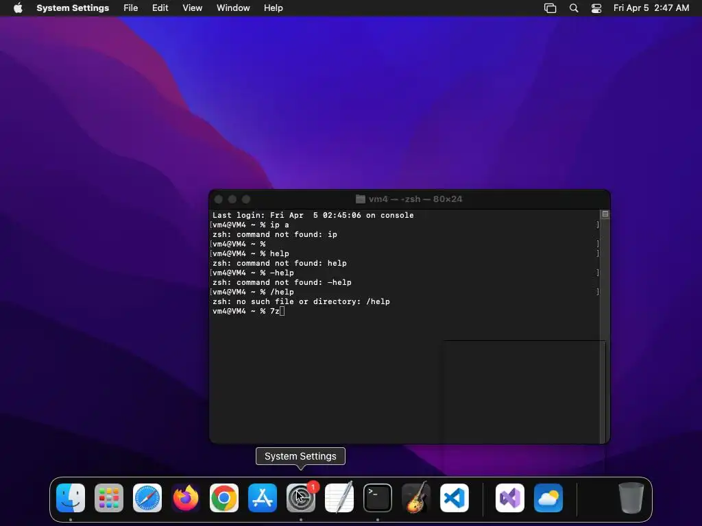Close the Terminal window

click(x=219, y=199)
